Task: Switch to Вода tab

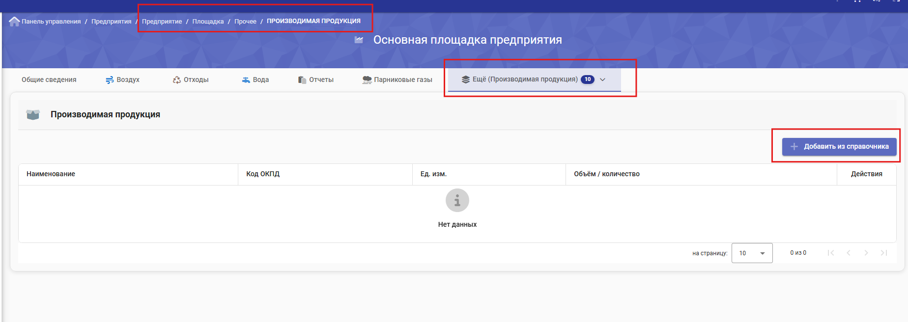Action: (x=255, y=80)
